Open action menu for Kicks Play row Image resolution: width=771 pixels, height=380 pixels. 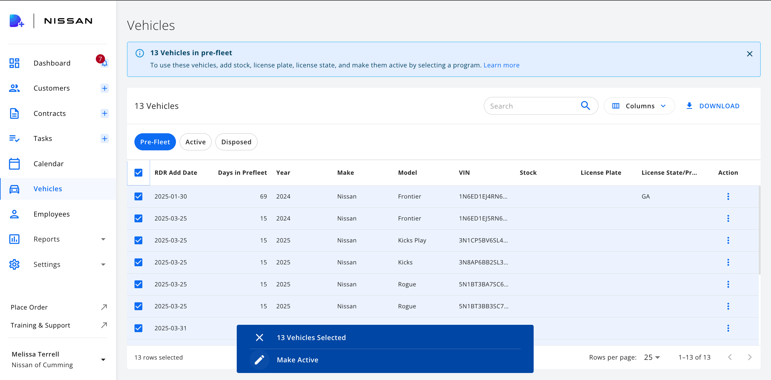click(x=728, y=240)
